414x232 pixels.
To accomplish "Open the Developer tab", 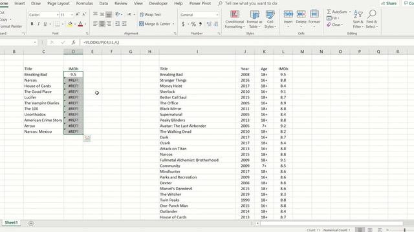I will [158, 3].
